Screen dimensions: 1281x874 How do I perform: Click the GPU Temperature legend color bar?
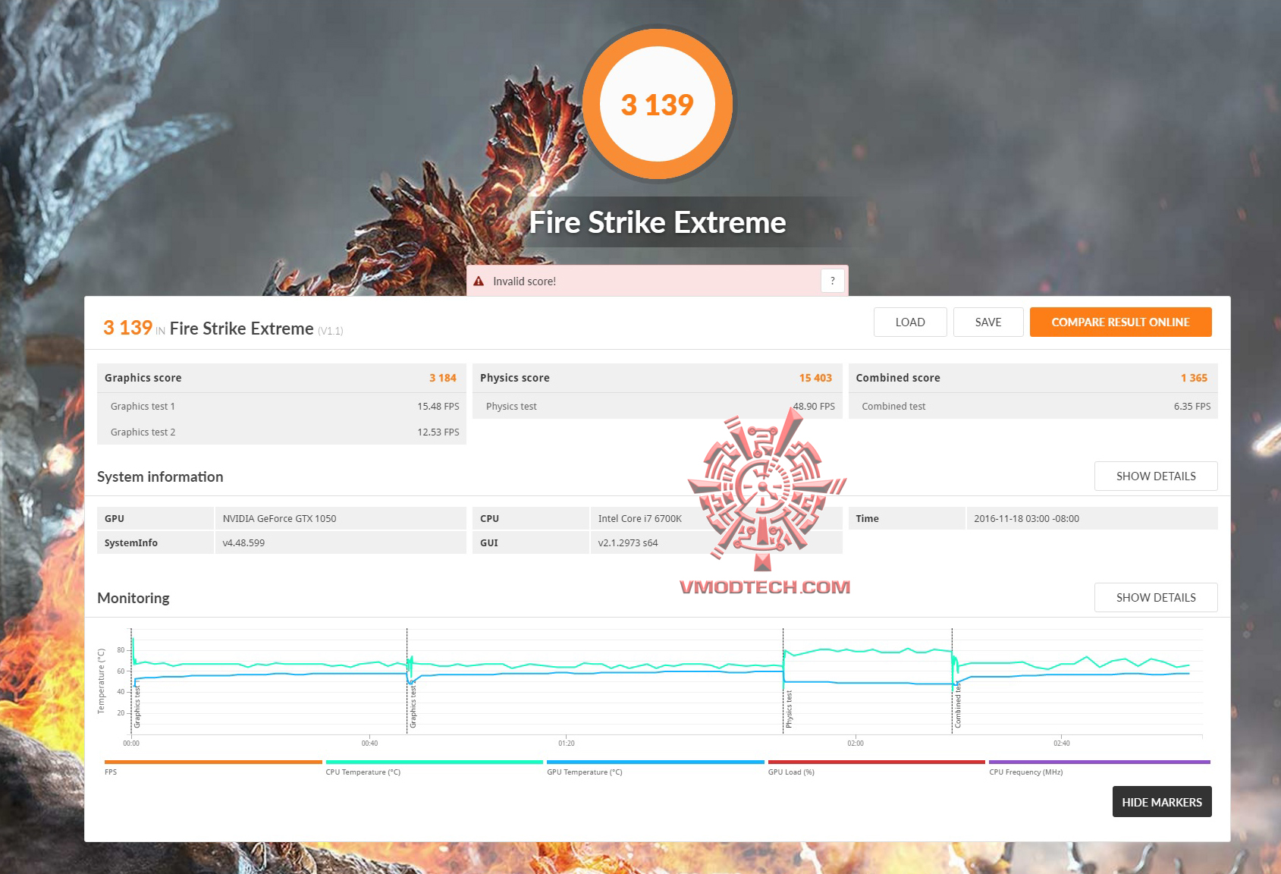point(654,762)
